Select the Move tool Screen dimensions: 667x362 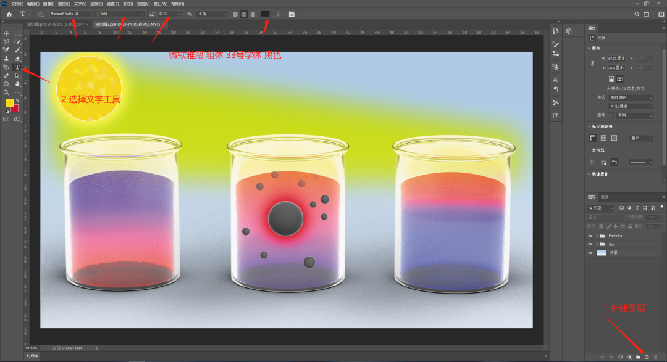point(6,33)
